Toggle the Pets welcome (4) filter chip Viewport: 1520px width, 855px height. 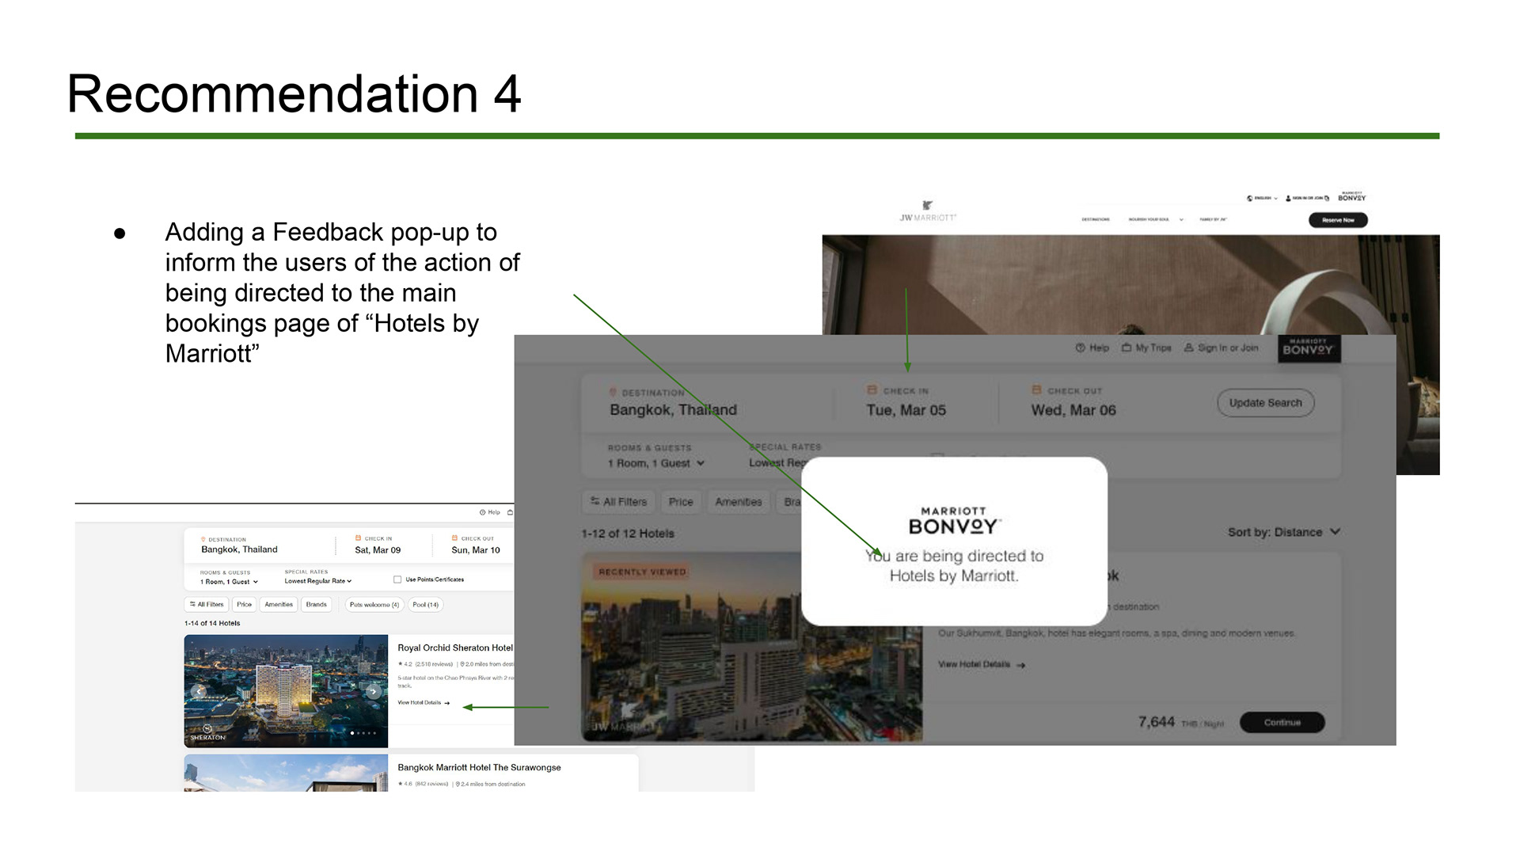pyautogui.click(x=374, y=605)
